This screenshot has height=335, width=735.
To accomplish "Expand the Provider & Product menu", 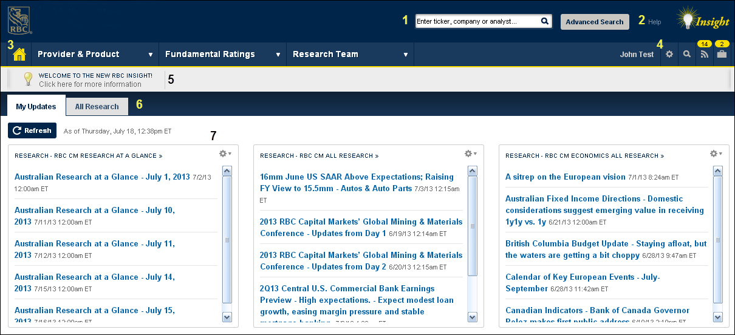I will click(95, 54).
